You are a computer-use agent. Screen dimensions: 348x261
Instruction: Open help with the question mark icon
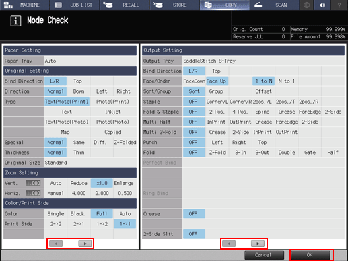coord(339,5)
